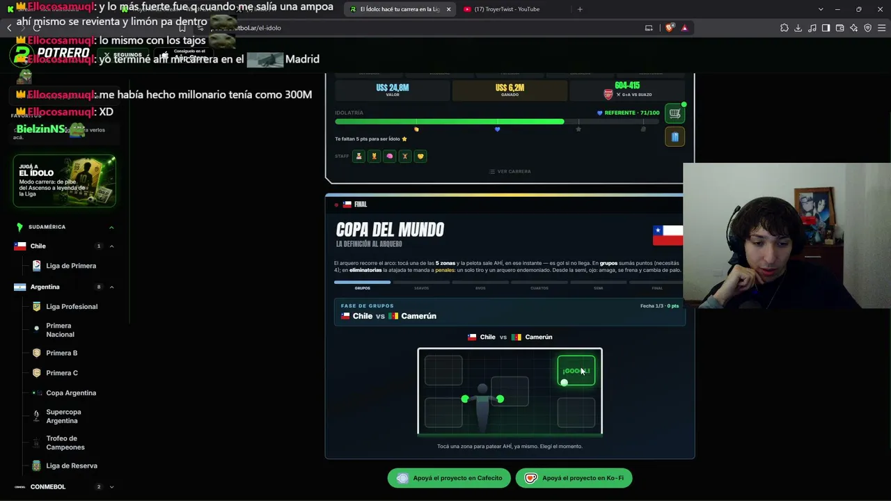
Task: Open the browser downloads icon
Action: (798, 28)
